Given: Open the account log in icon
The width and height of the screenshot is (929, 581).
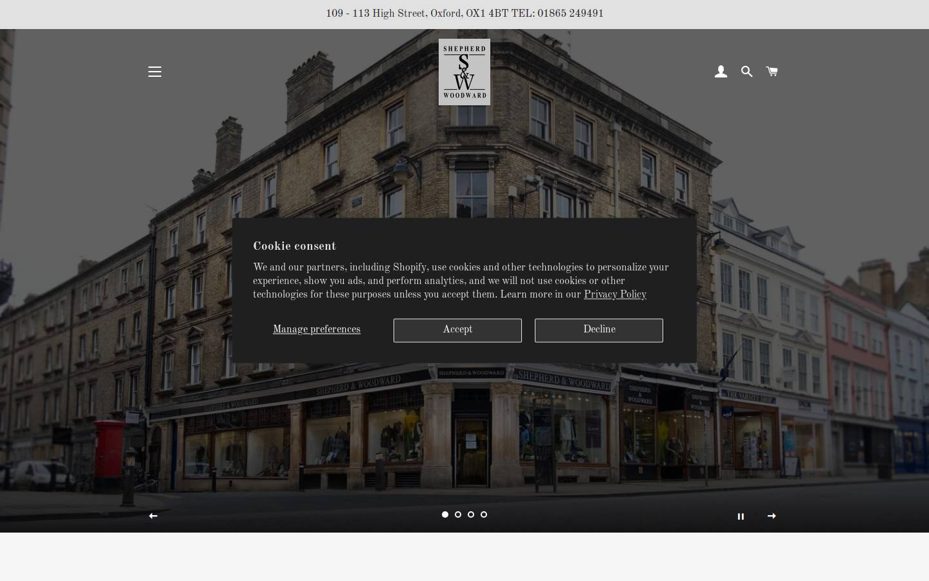Looking at the screenshot, I should pyautogui.click(x=721, y=72).
